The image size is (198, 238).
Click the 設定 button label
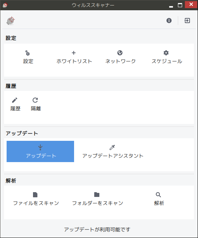click(x=28, y=61)
